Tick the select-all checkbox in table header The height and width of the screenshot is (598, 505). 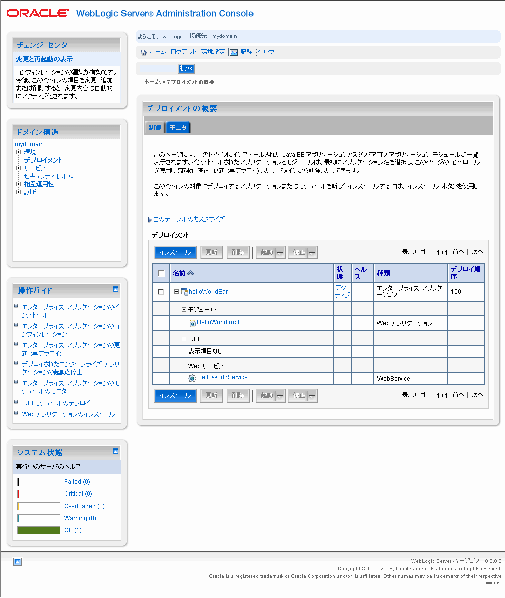coord(161,273)
